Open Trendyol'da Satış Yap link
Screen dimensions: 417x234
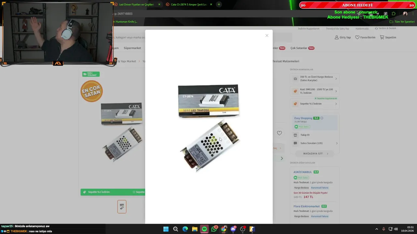pyautogui.click(x=337, y=29)
